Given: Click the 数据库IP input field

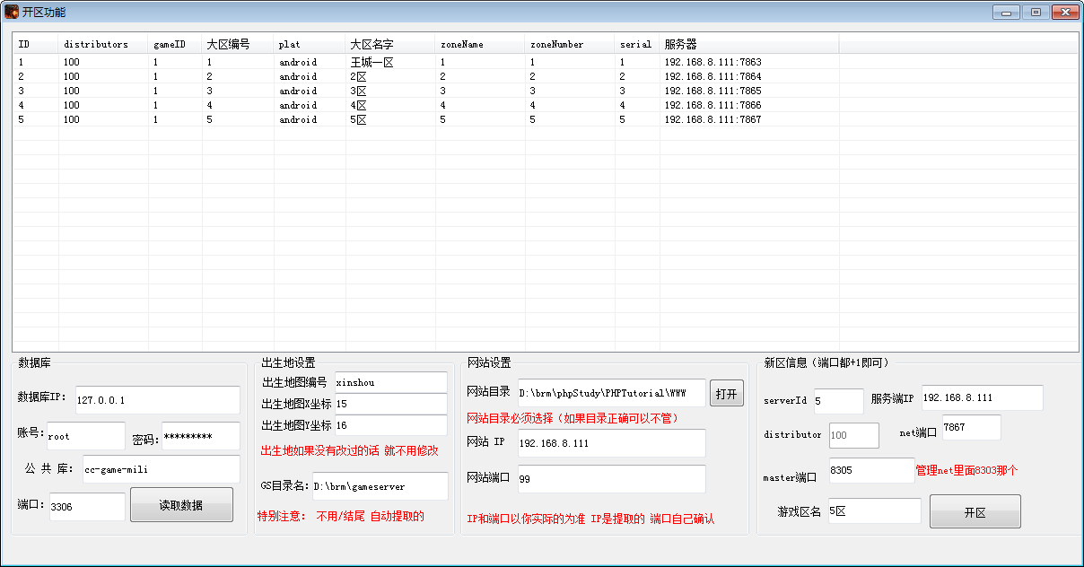Looking at the screenshot, I should click(x=157, y=400).
